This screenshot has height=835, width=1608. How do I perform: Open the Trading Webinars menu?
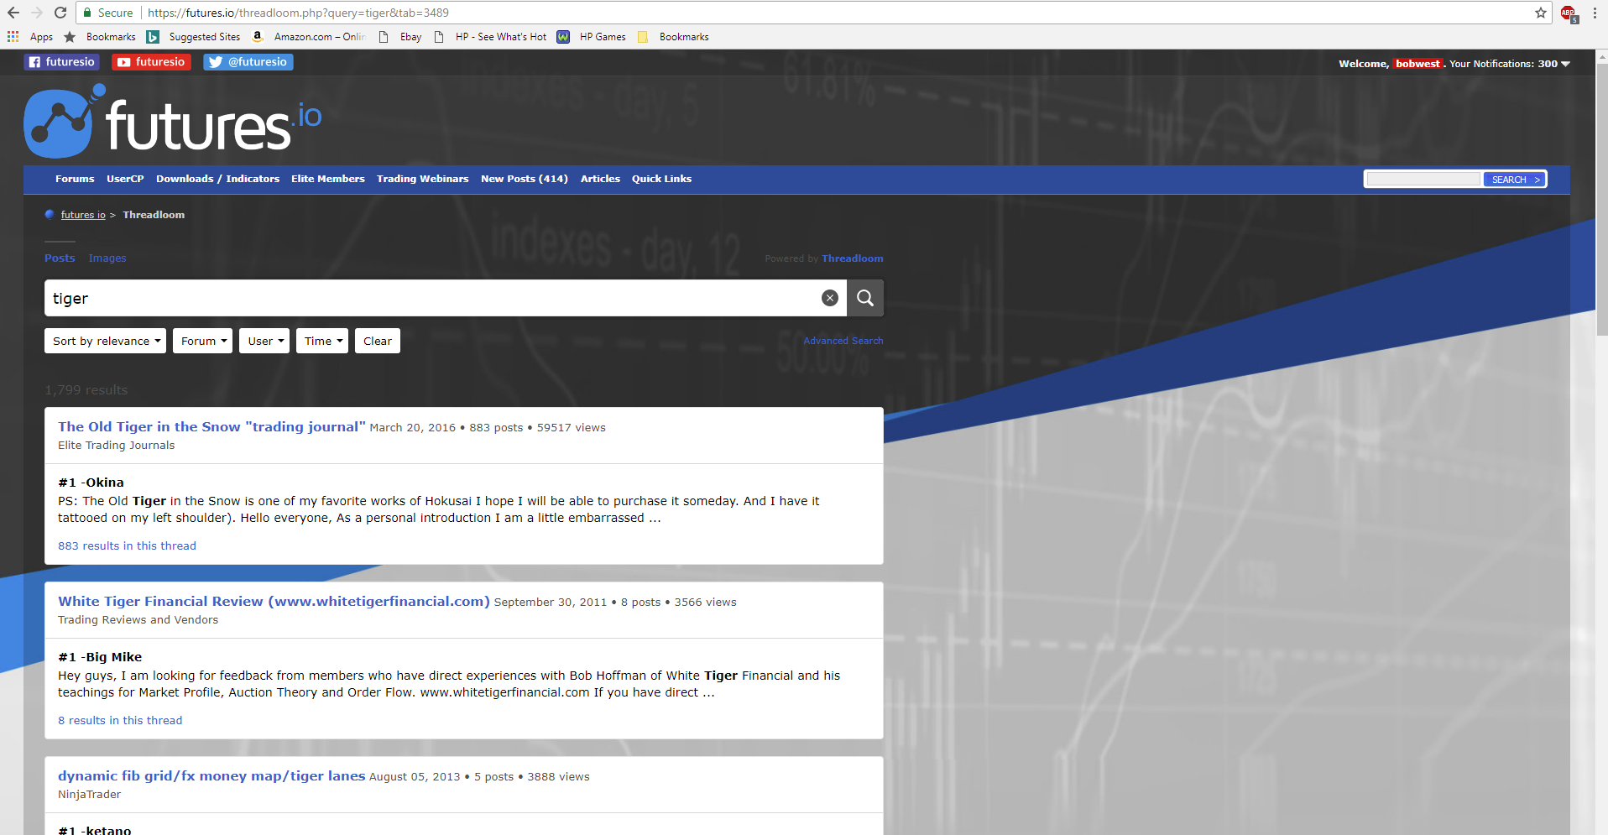pyautogui.click(x=423, y=179)
